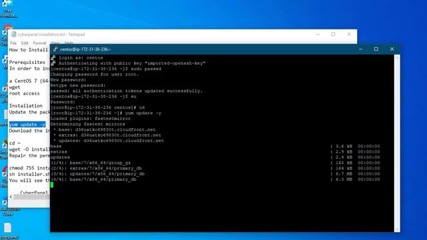Click the '(4/4): base/7/x86_64/primary_db' terminal line
Viewport: 427px width, 240px height.
point(93,179)
